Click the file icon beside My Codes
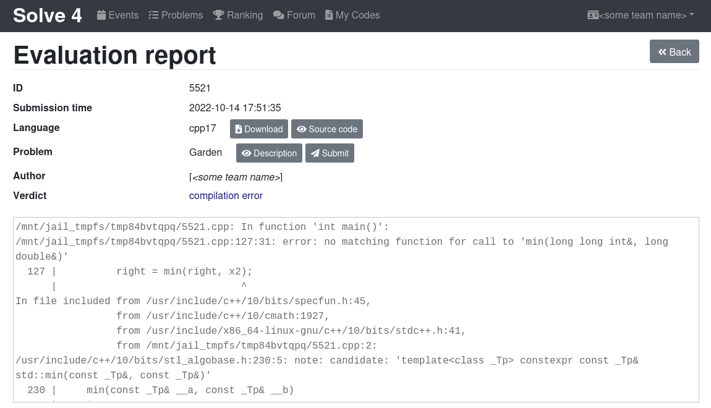 tap(329, 15)
